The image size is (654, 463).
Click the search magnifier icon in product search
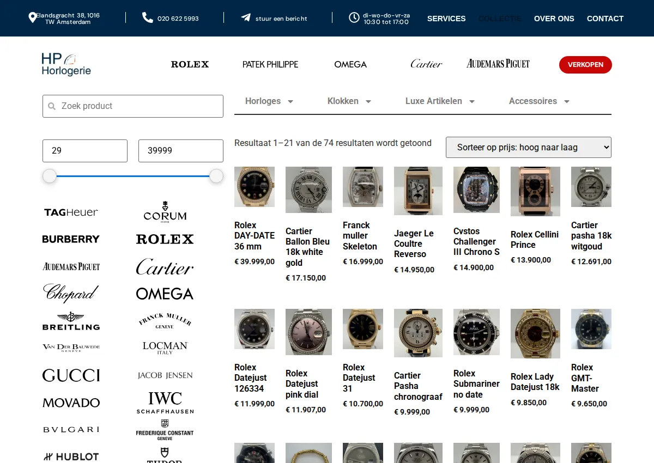point(52,106)
